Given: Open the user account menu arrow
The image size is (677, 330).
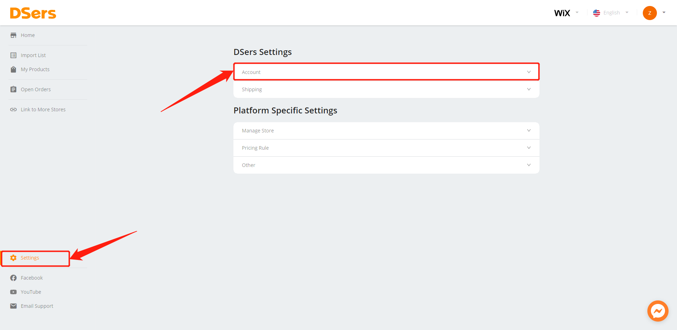Looking at the screenshot, I should click(x=664, y=13).
